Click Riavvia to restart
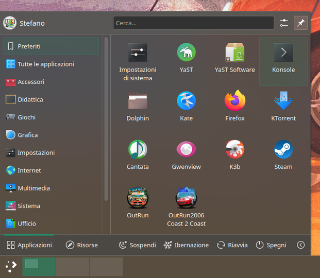This screenshot has height=278, width=320. coord(232,245)
